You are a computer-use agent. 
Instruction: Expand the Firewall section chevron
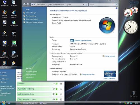coord(61,84)
